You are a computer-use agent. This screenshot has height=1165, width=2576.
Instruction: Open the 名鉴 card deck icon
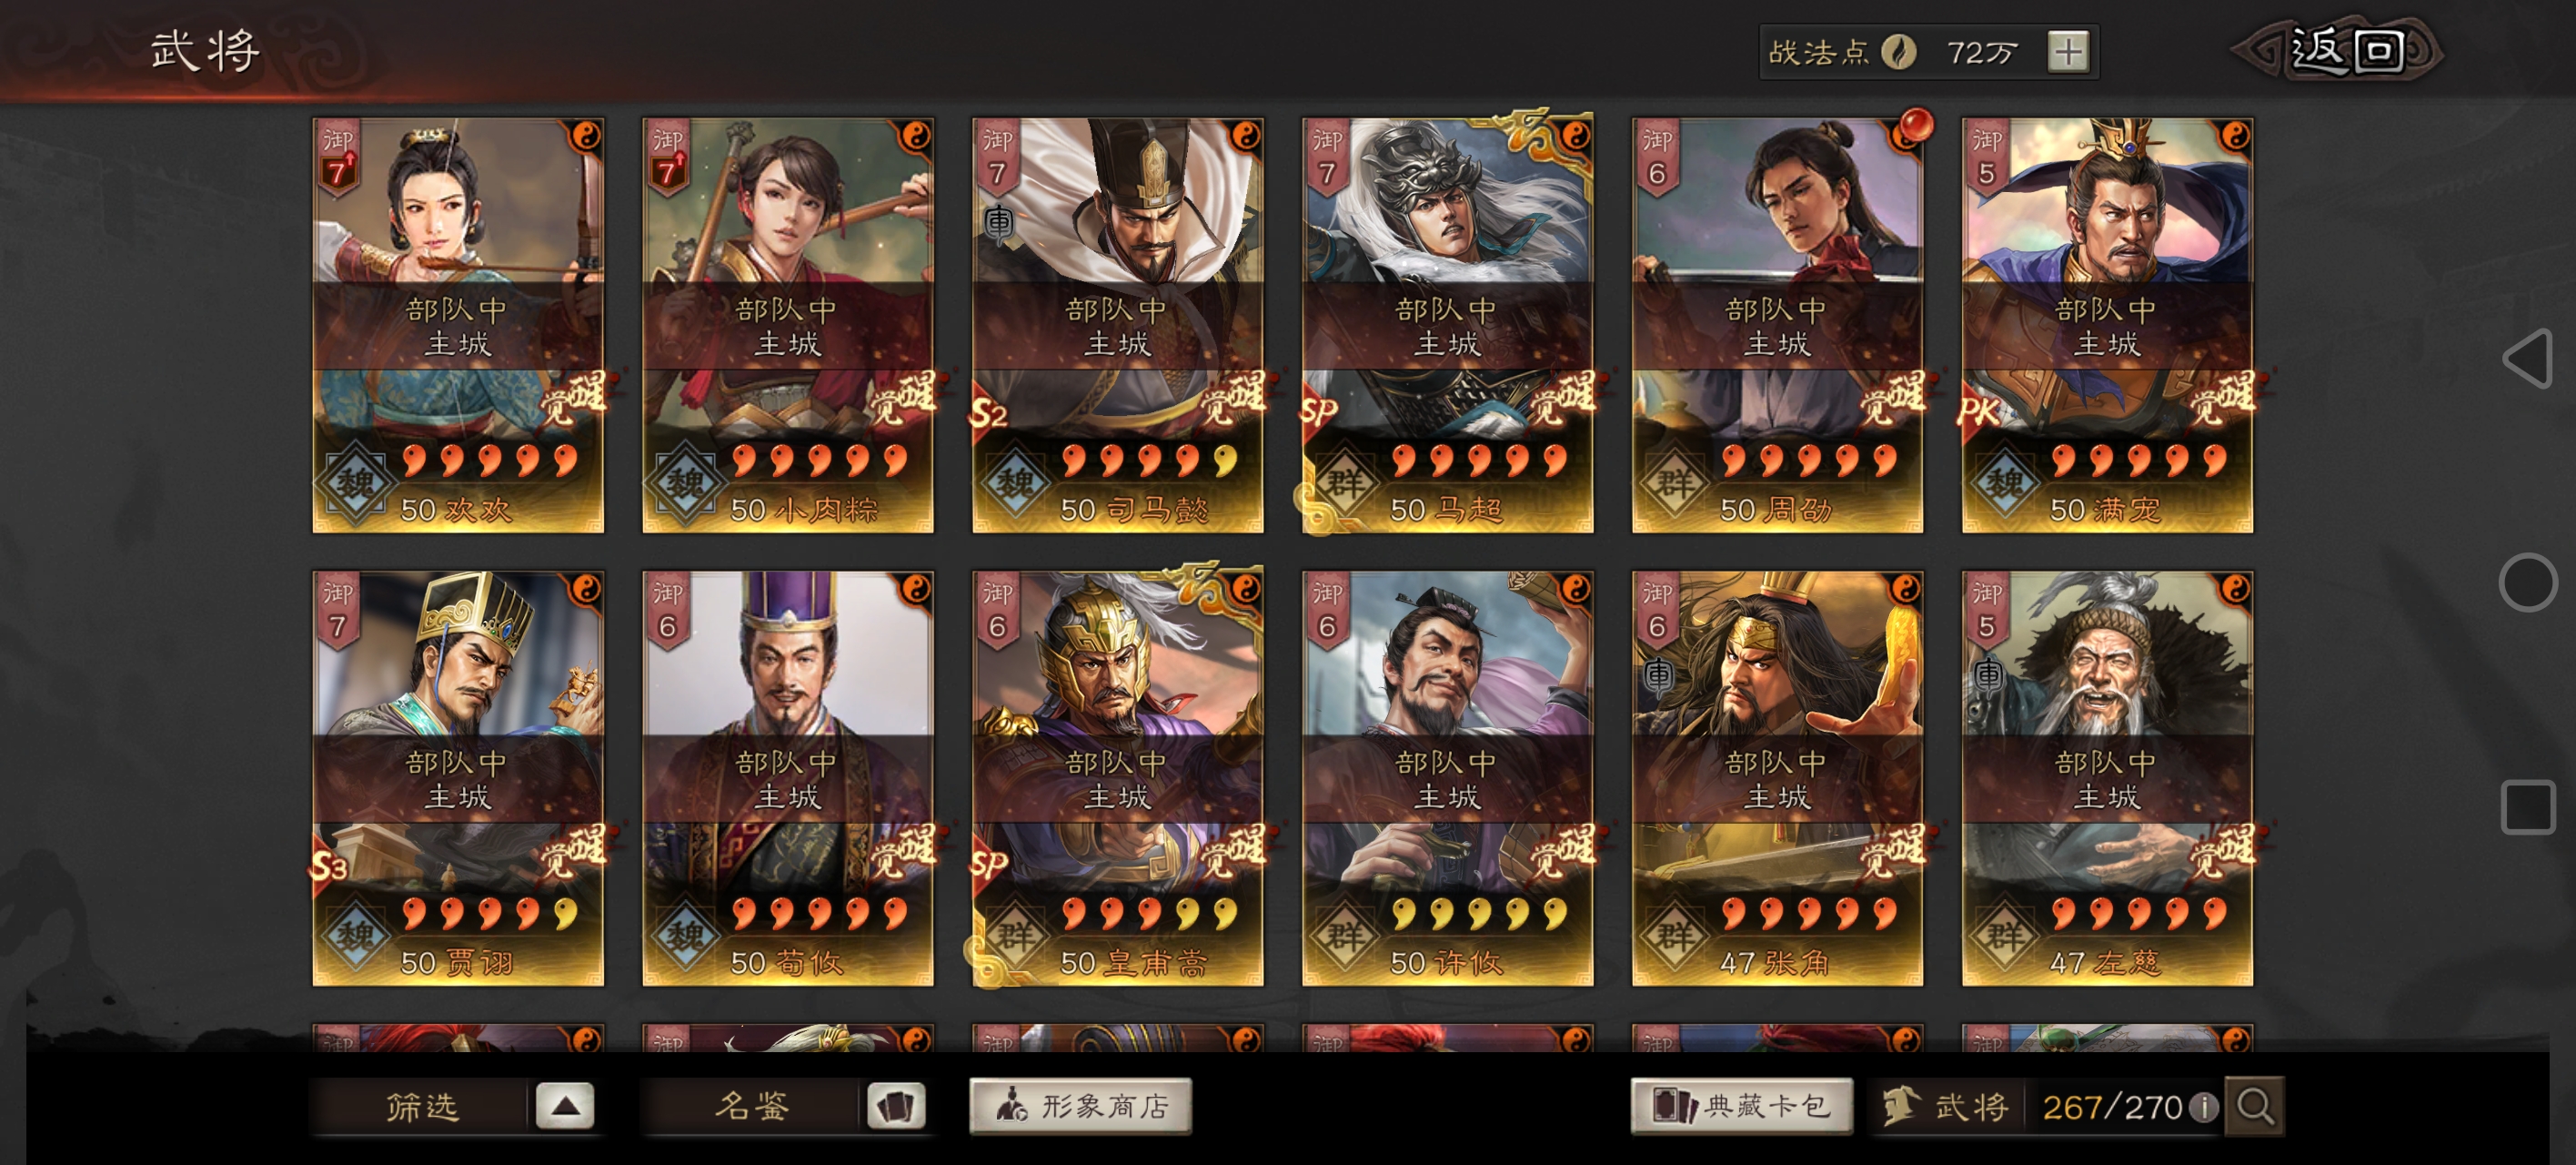click(x=894, y=1106)
